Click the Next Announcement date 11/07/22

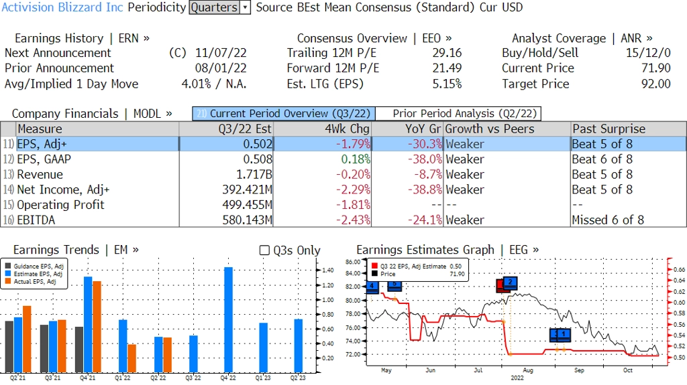coord(221,53)
